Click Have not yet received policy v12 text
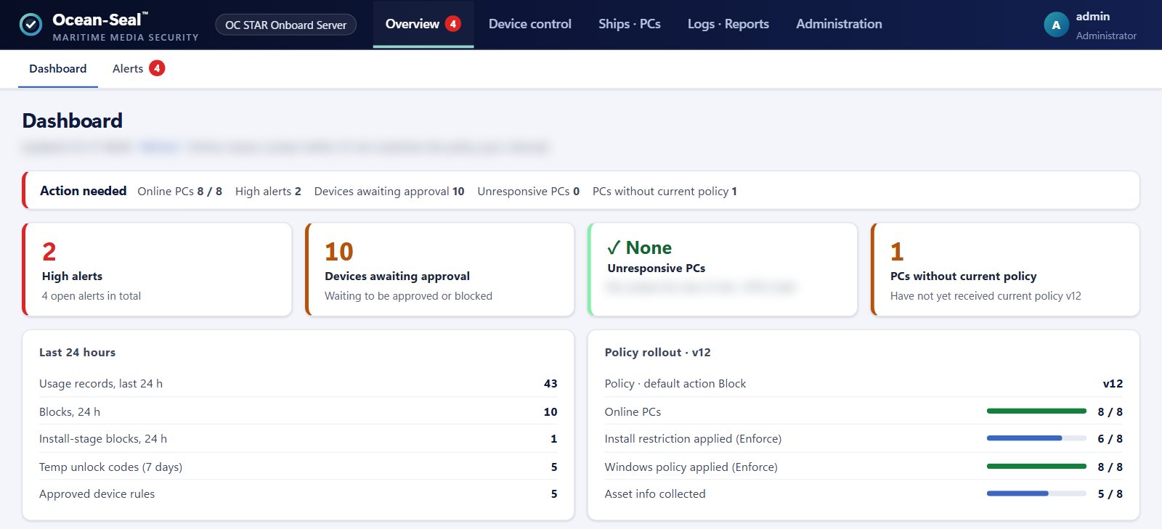 click(986, 296)
